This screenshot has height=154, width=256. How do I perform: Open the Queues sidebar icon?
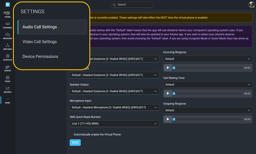point(7,68)
